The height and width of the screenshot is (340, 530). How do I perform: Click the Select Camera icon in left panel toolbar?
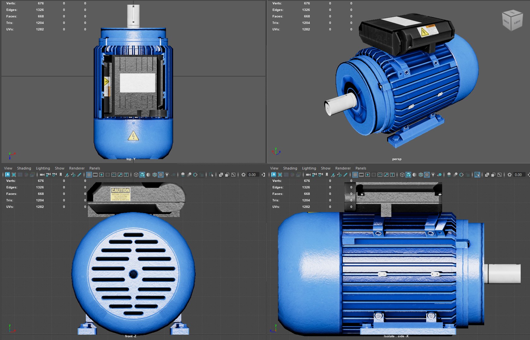[42, 175]
